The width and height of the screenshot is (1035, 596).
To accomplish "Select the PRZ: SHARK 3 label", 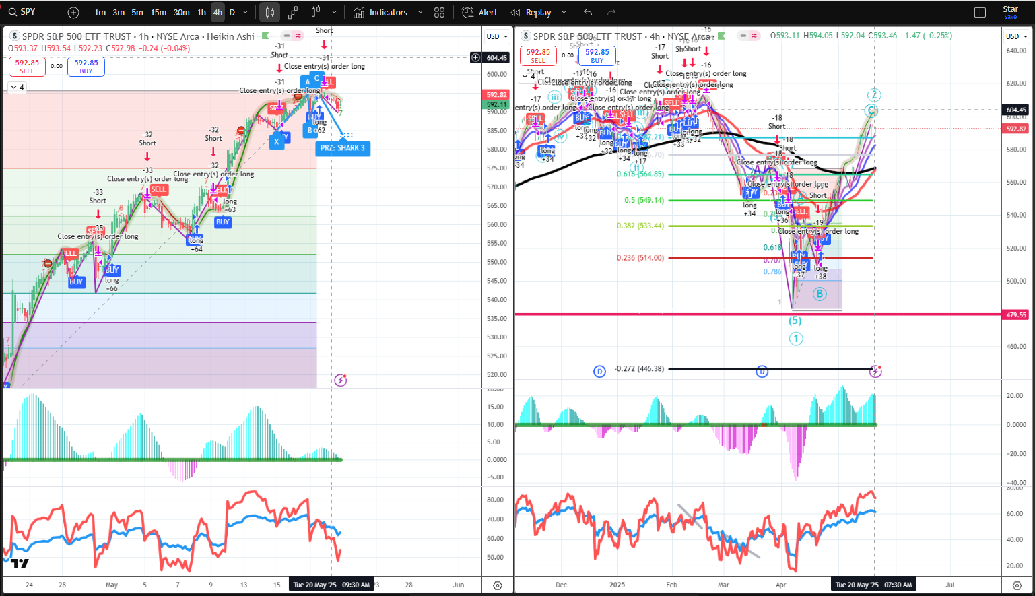I will (342, 148).
